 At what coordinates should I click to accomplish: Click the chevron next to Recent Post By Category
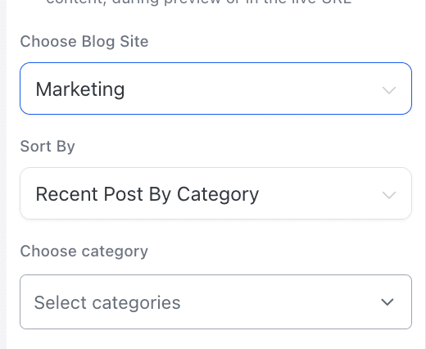(x=389, y=195)
